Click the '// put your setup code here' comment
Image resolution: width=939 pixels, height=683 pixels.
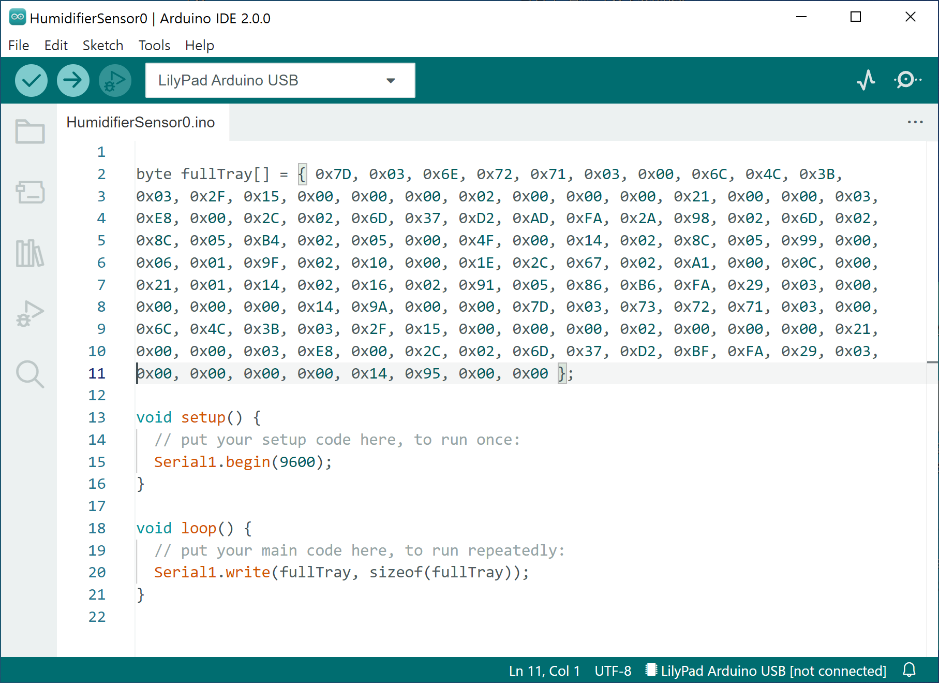(337, 440)
